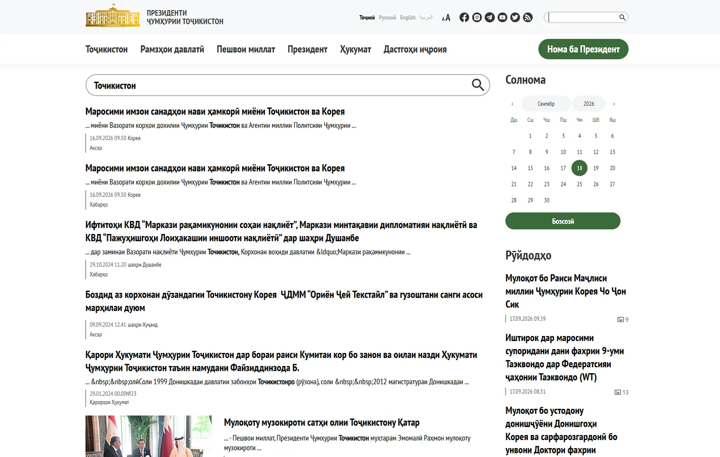Viewport: 720px width, 457px height.
Task: Open the Facebook social icon
Action: [464, 17]
